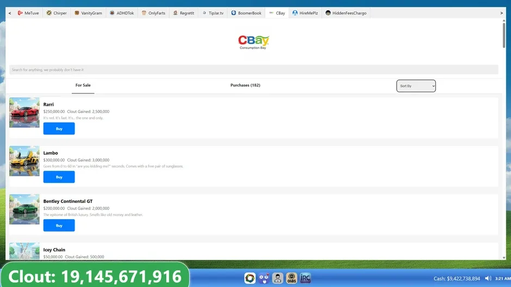Click the scrollbar down arrow
The height and width of the screenshot is (287, 511).
(504, 258)
